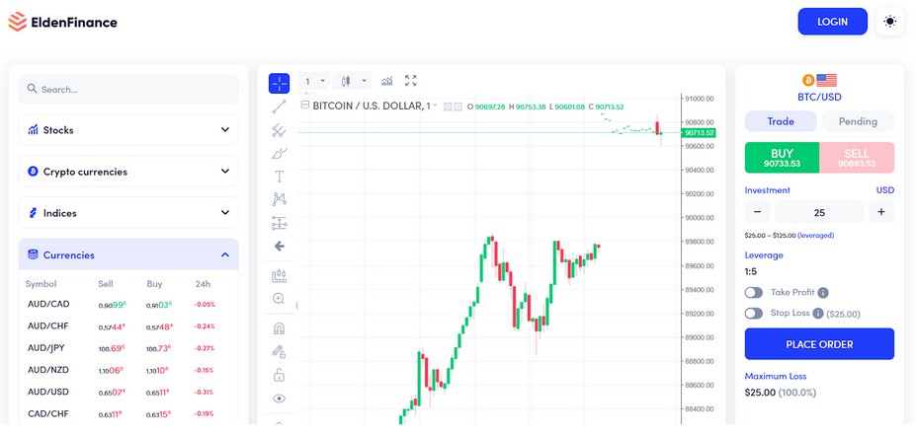Expand the Stocks category
The image size is (916, 434).
pyautogui.click(x=128, y=130)
